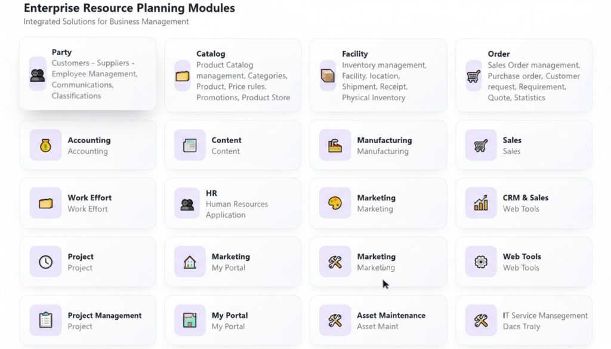Open the My Portal module card

coord(233,320)
